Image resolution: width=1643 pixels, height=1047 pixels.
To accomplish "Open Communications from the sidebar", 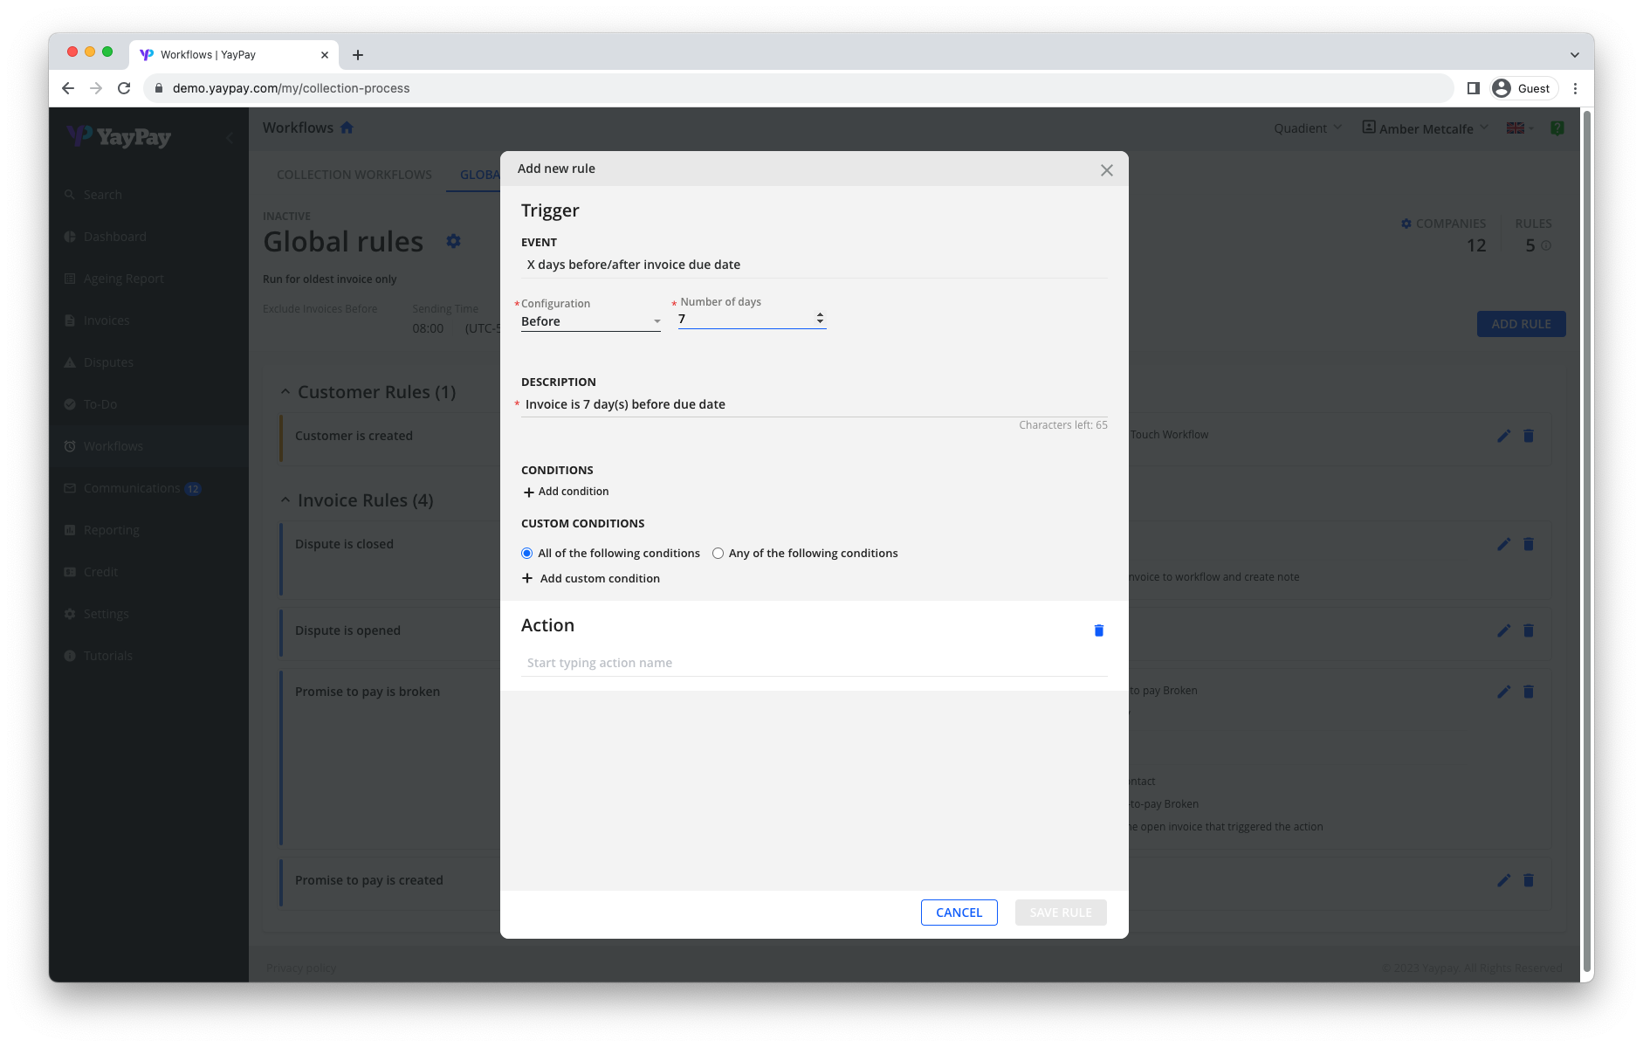I will pos(131,487).
